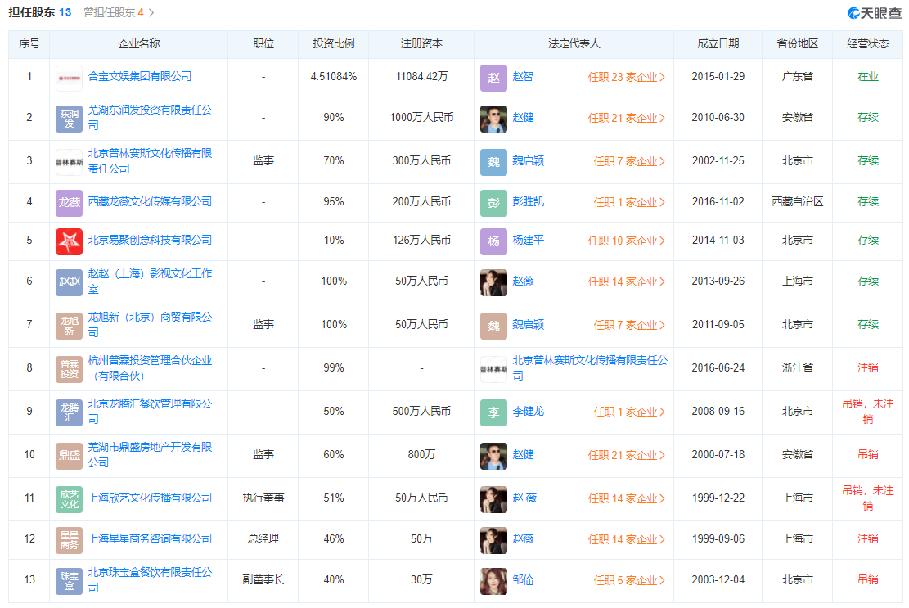
Task: Click the 欣艺文化 company logo icon
Action: point(69,499)
